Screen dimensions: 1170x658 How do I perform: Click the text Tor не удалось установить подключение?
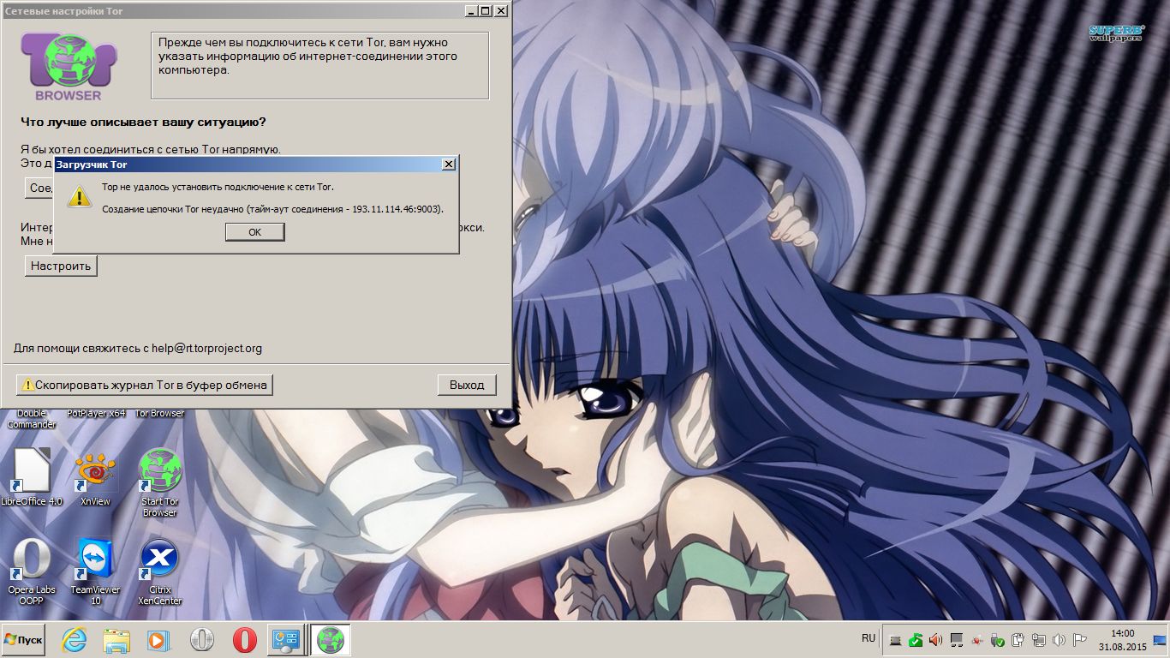coord(218,187)
